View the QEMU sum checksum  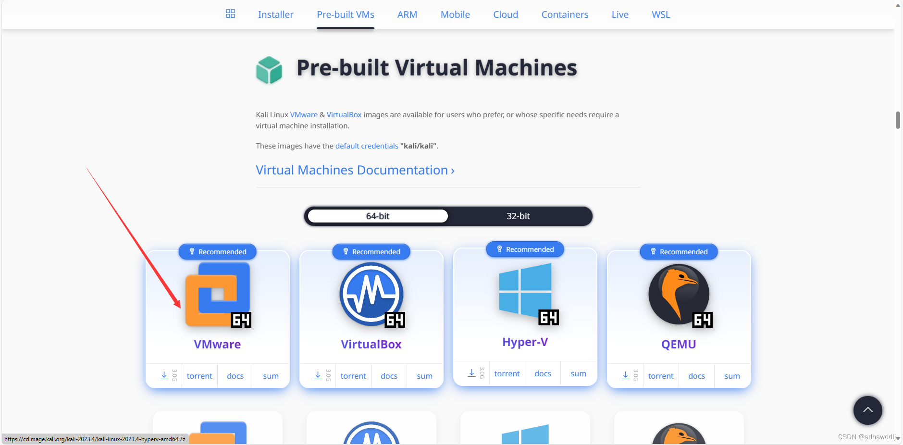[732, 376]
